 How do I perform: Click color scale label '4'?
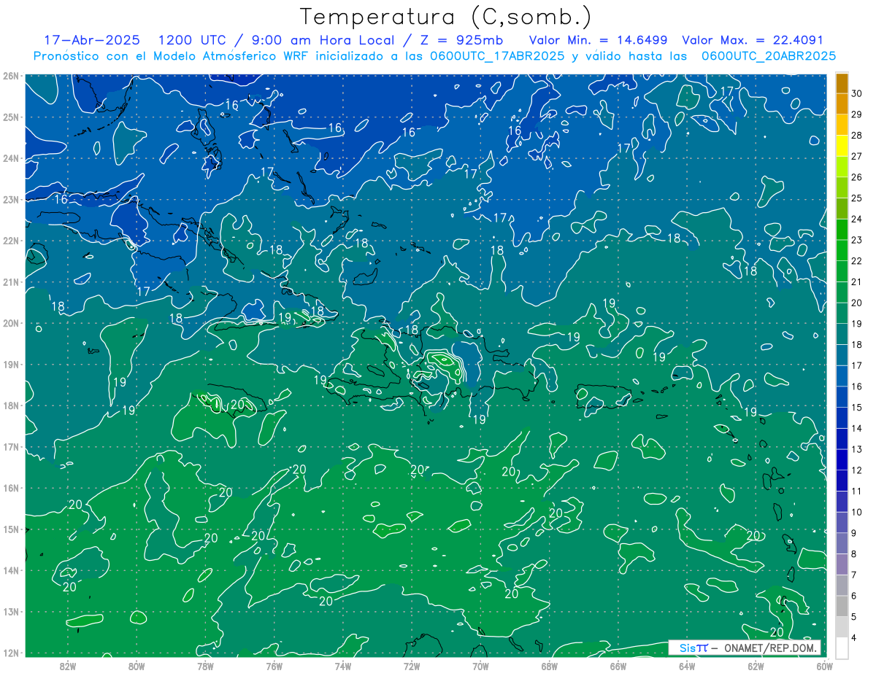[856, 637]
